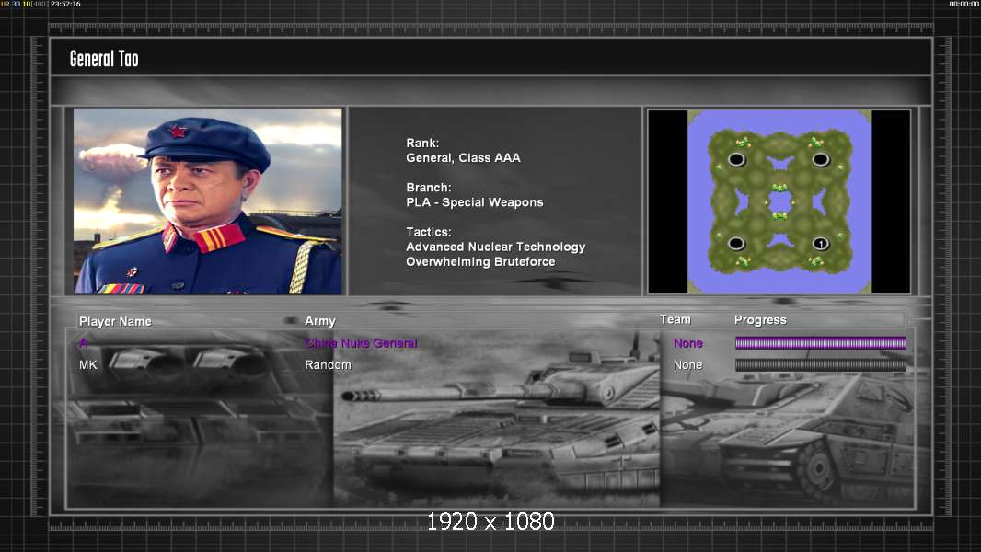Click the 23:52:16 clock readout
Image resolution: width=981 pixels, height=552 pixels.
click(65, 4)
